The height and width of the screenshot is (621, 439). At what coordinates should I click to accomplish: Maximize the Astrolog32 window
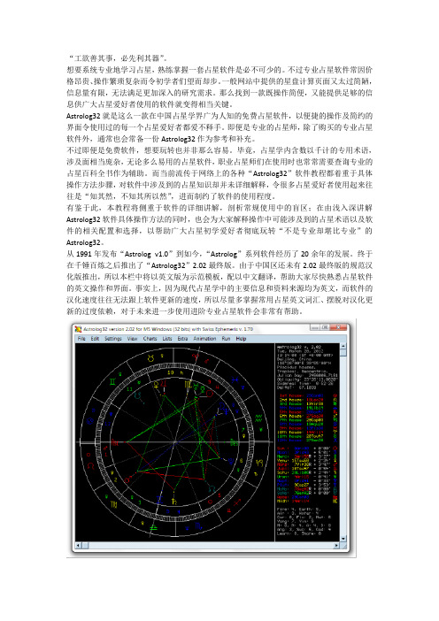325,327
